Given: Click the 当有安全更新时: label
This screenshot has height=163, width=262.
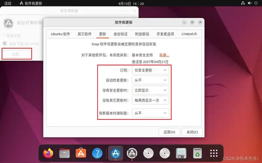Looking at the screenshot, I should click(116, 90).
